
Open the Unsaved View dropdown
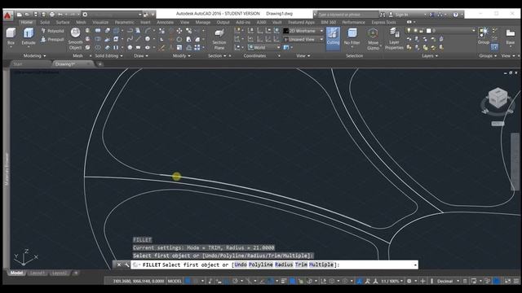tap(303, 40)
